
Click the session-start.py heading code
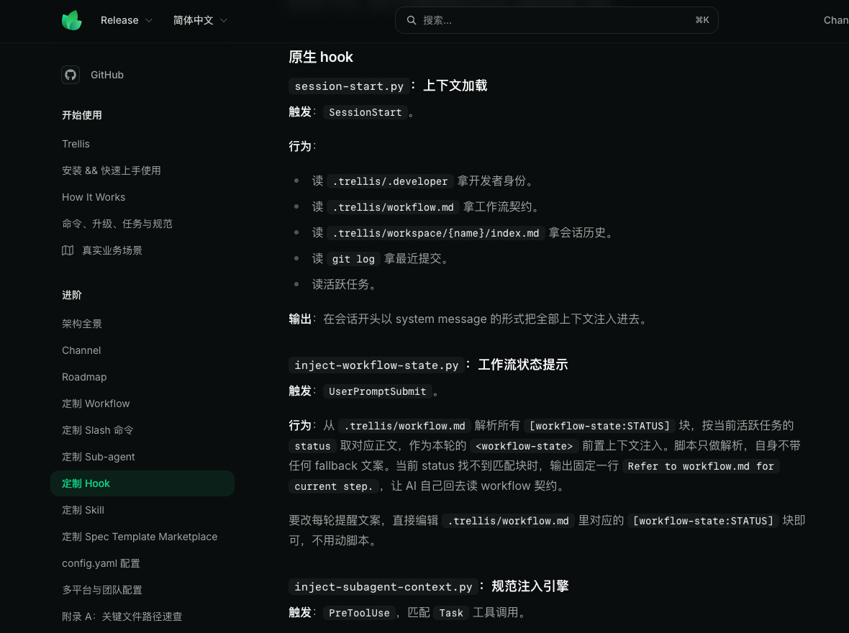pyautogui.click(x=349, y=86)
